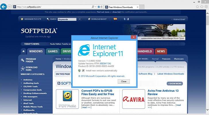Click the Download Basket icon
Image resolution: width=209 pixels, height=115 pixels.
pos(89,19)
